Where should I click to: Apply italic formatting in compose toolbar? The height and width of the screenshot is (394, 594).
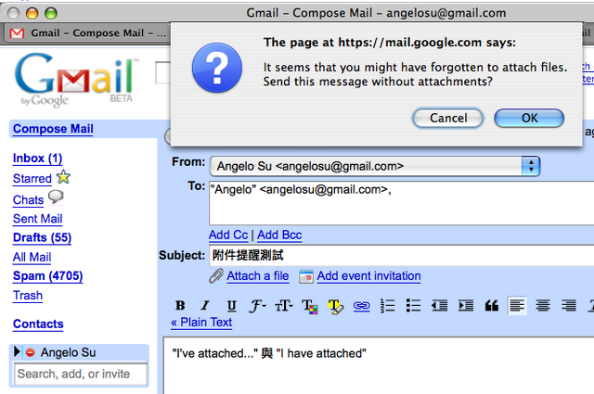[205, 305]
